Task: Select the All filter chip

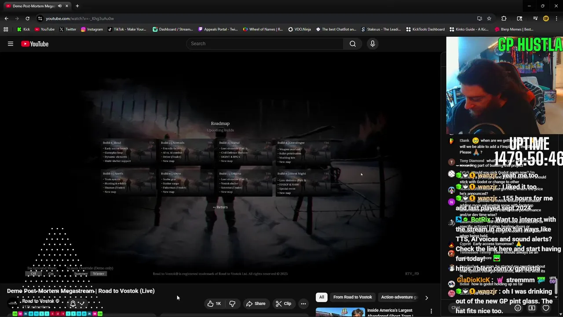Action: (322, 297)
